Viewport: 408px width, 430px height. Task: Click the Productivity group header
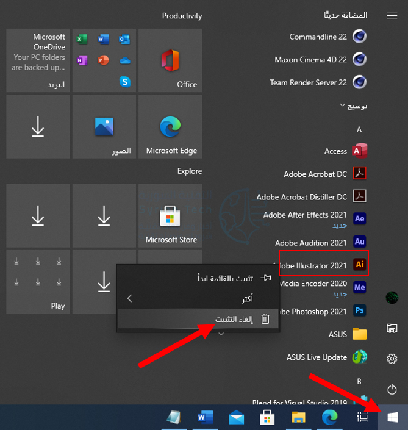182,16
